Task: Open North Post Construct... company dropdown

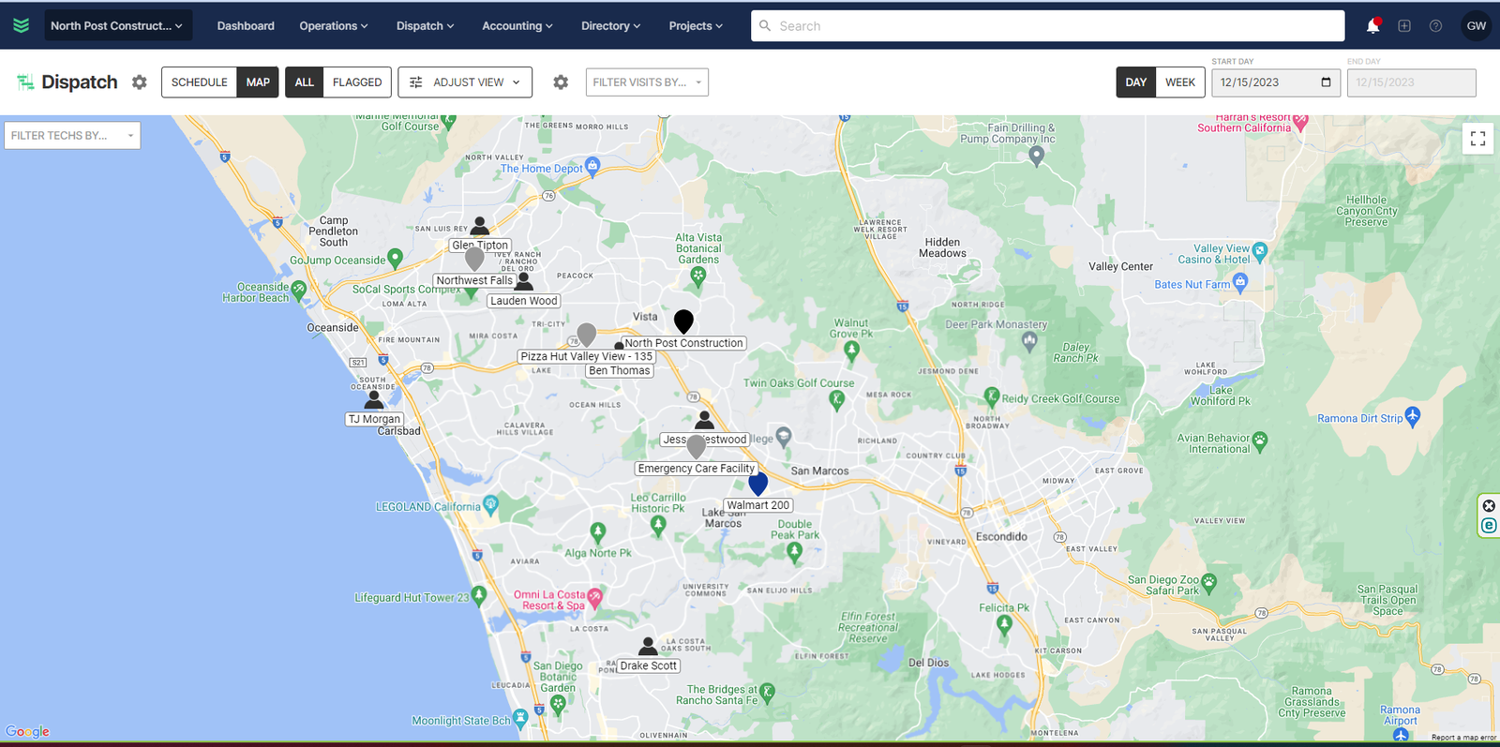Action: (118, 25)
